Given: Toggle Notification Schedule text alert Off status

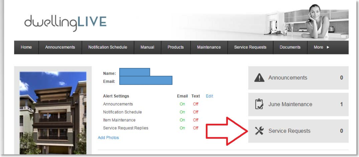Looking at the screenshot, I should coord(196,112).
